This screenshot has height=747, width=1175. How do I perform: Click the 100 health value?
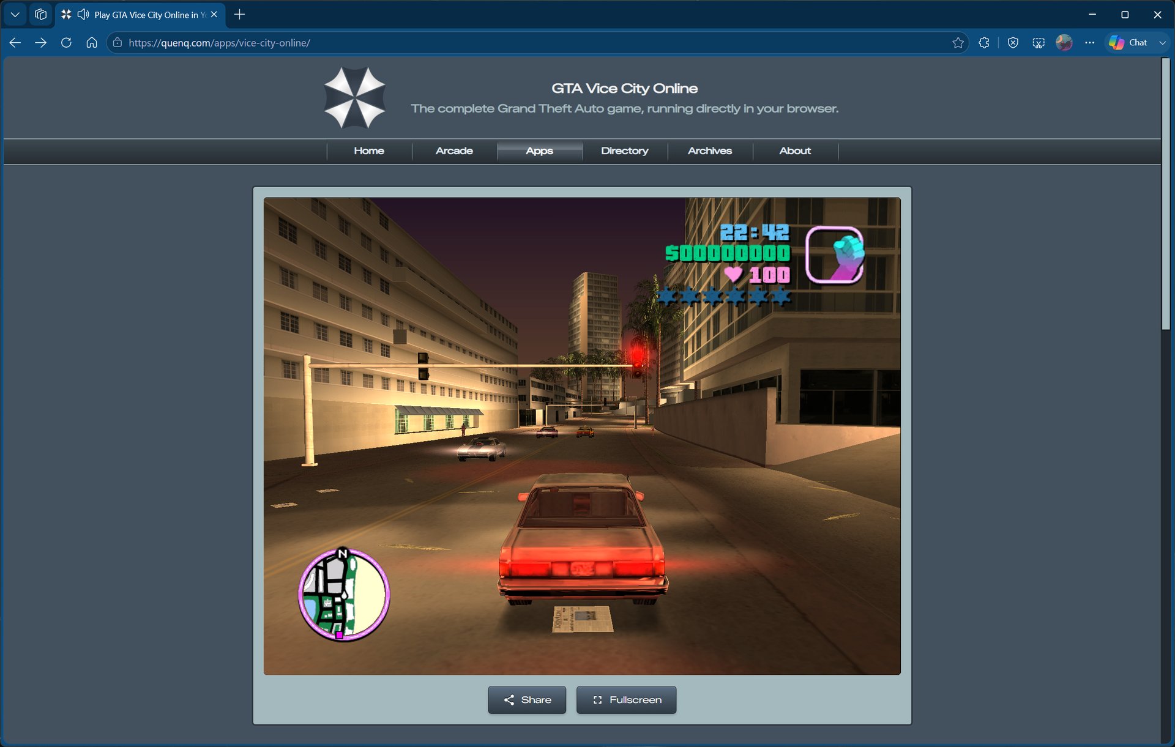769,275
